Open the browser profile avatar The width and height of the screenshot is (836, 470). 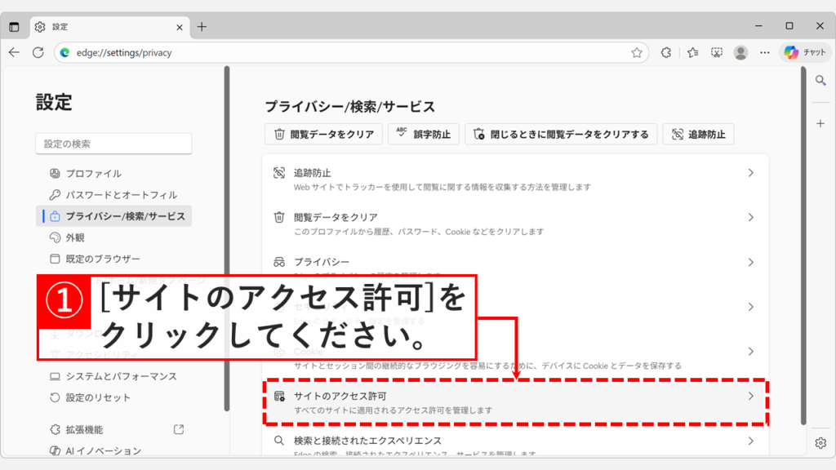click(x=740, y=52)
